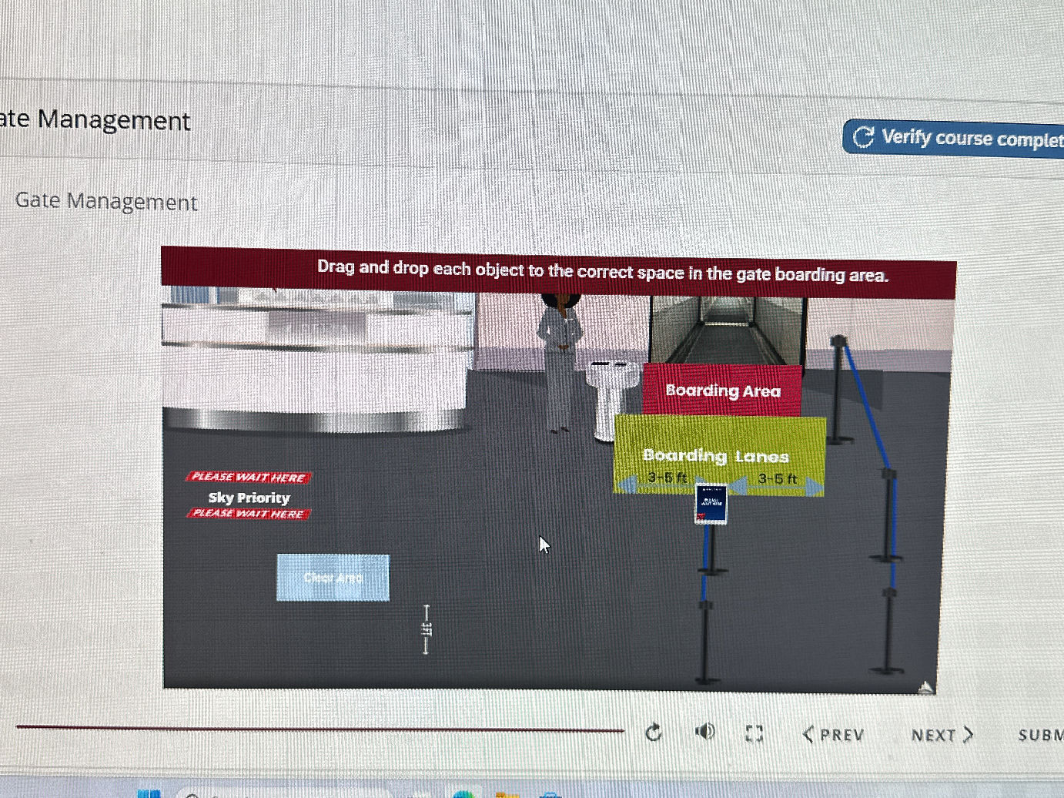Select the light blue Clear Area box
The height and width of the screenshot is (798, 1064).
(x=333, y=578)
